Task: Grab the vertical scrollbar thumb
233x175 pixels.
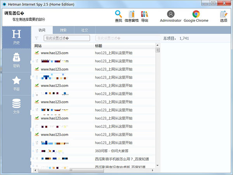Action: [x=158, y=50]
